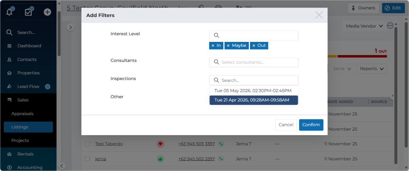Open the tasks checklist icon
This screenshot has height=171, width=409.
pyautogui.click(x=28, y=12)
